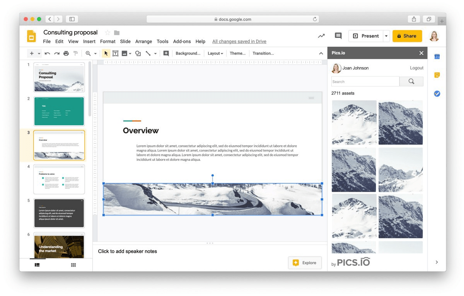Open Background... options

(188, 53)
